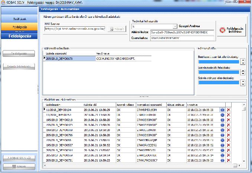Click the Aláíró kulcs input field

pos(182,32)
